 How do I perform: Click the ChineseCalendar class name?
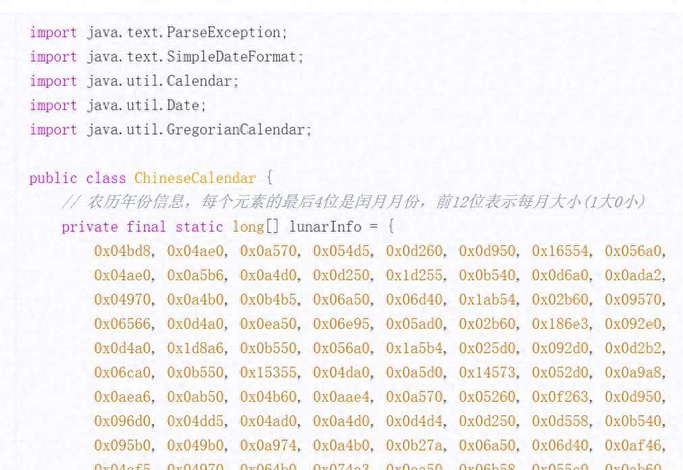tap(195, 178)
